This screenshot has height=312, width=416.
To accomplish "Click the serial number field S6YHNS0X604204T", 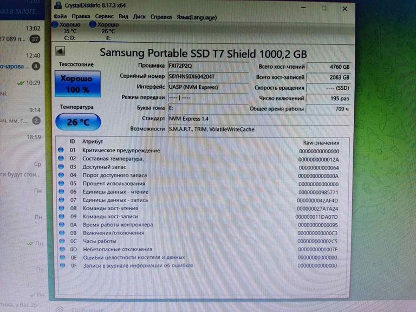I will coord(208,76).
